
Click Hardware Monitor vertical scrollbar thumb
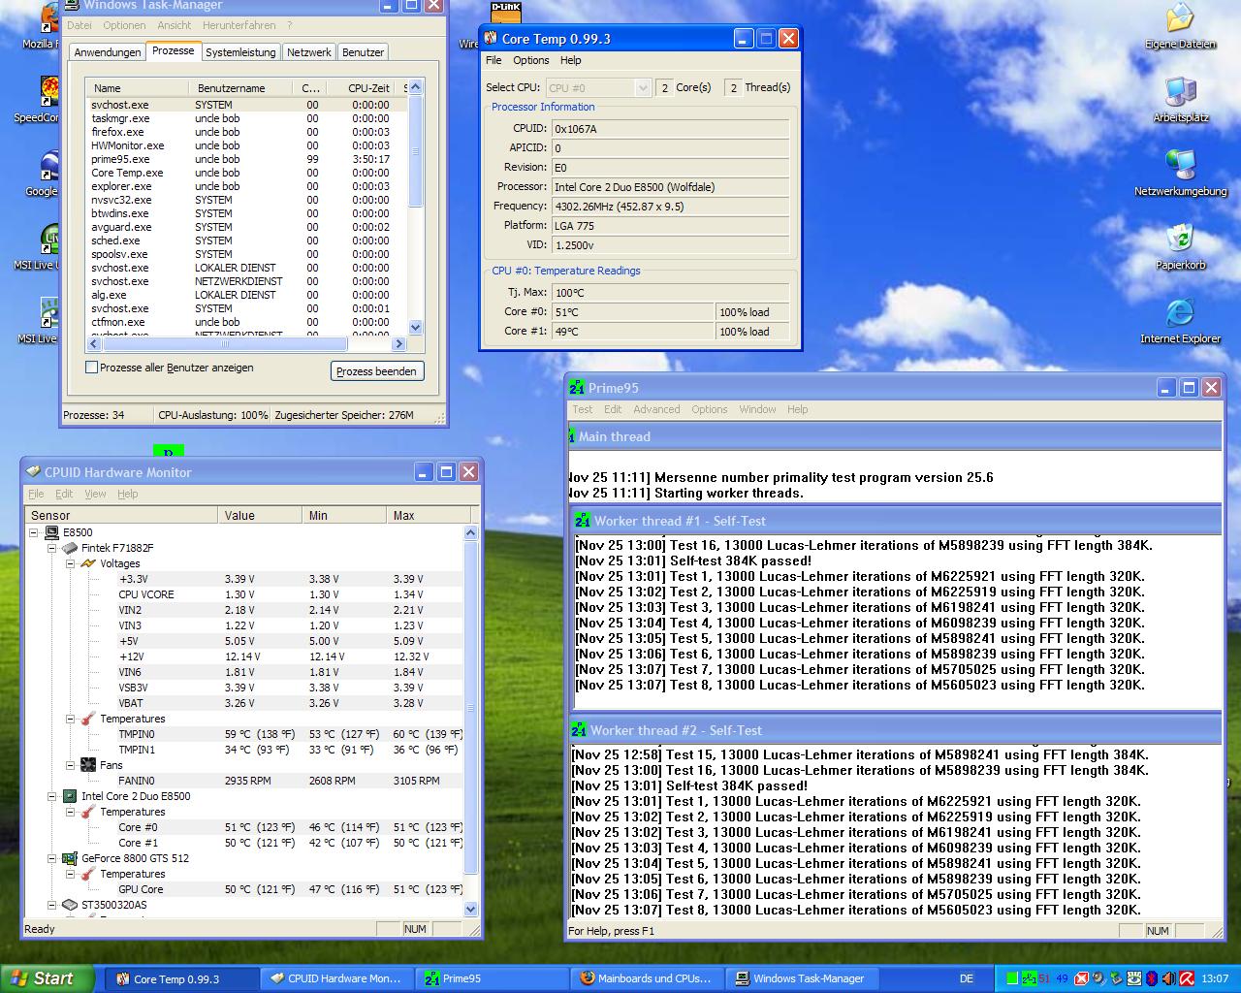(x=471, y=708)
